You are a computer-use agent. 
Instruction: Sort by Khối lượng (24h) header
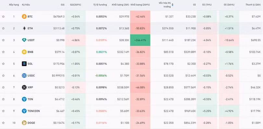click(x=120, y=5)
